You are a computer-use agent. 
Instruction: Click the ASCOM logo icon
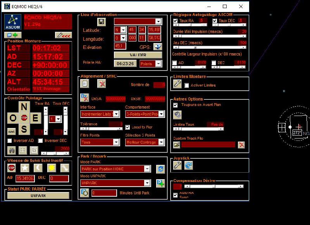point(13,22)
